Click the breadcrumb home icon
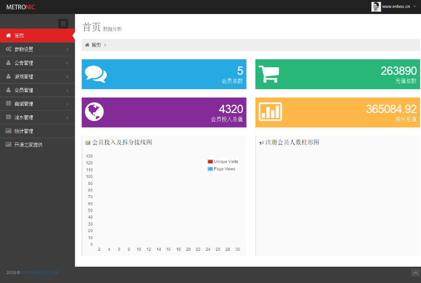The image size is (421, 283). point(87,45)
